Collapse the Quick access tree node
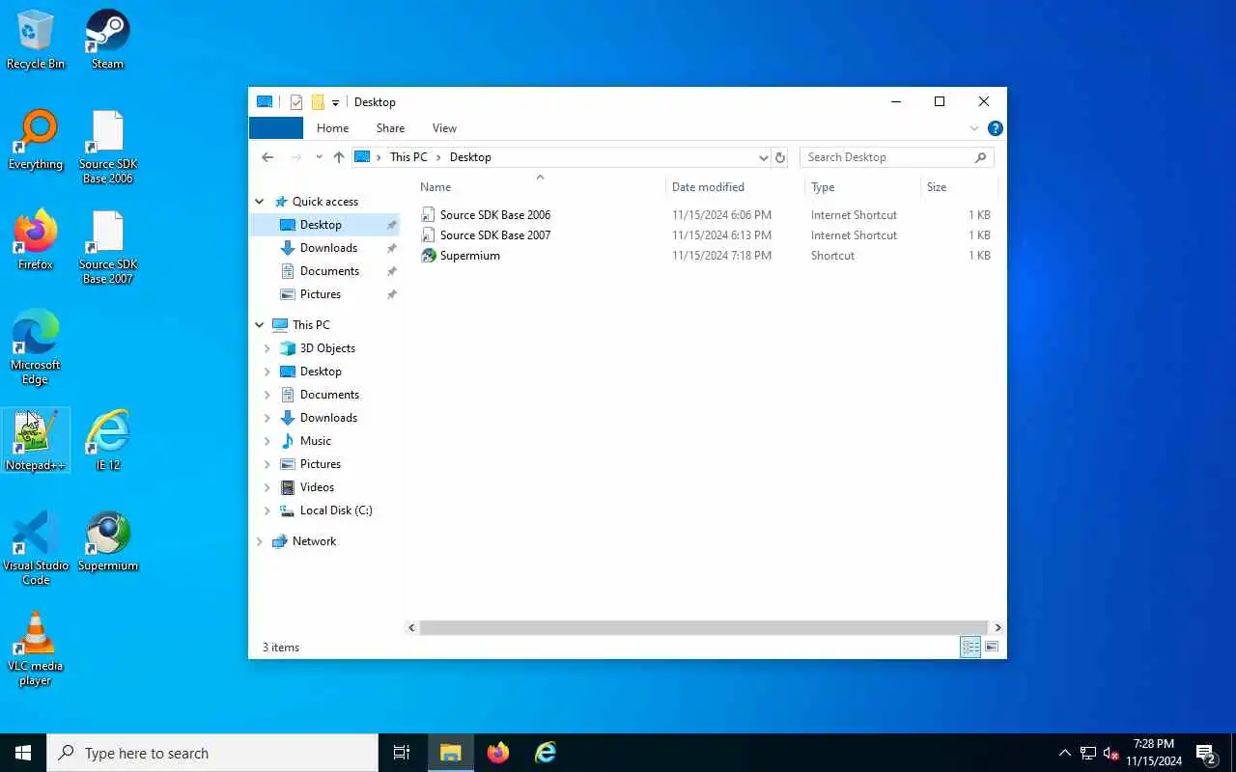 tap(260, 202)
